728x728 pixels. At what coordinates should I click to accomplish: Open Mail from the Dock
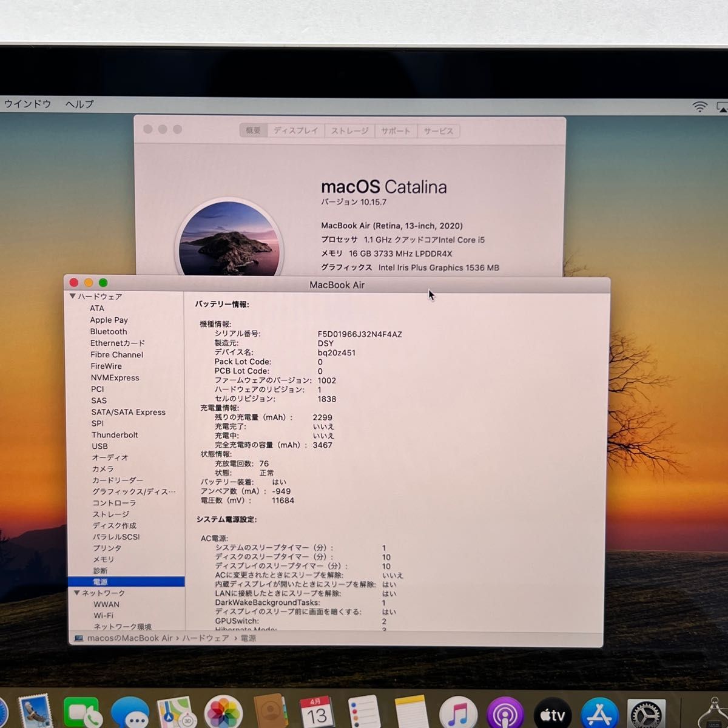point(35,712)
